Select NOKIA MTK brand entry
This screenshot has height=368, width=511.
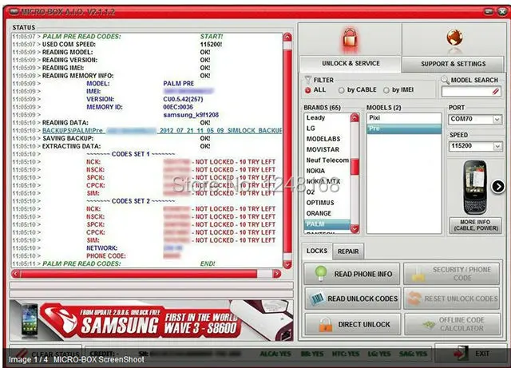tap(327, 181)
